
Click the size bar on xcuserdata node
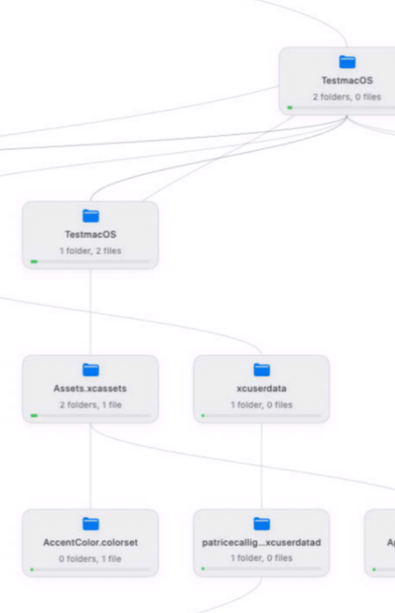pyautogui.click(x=261, y=415)
